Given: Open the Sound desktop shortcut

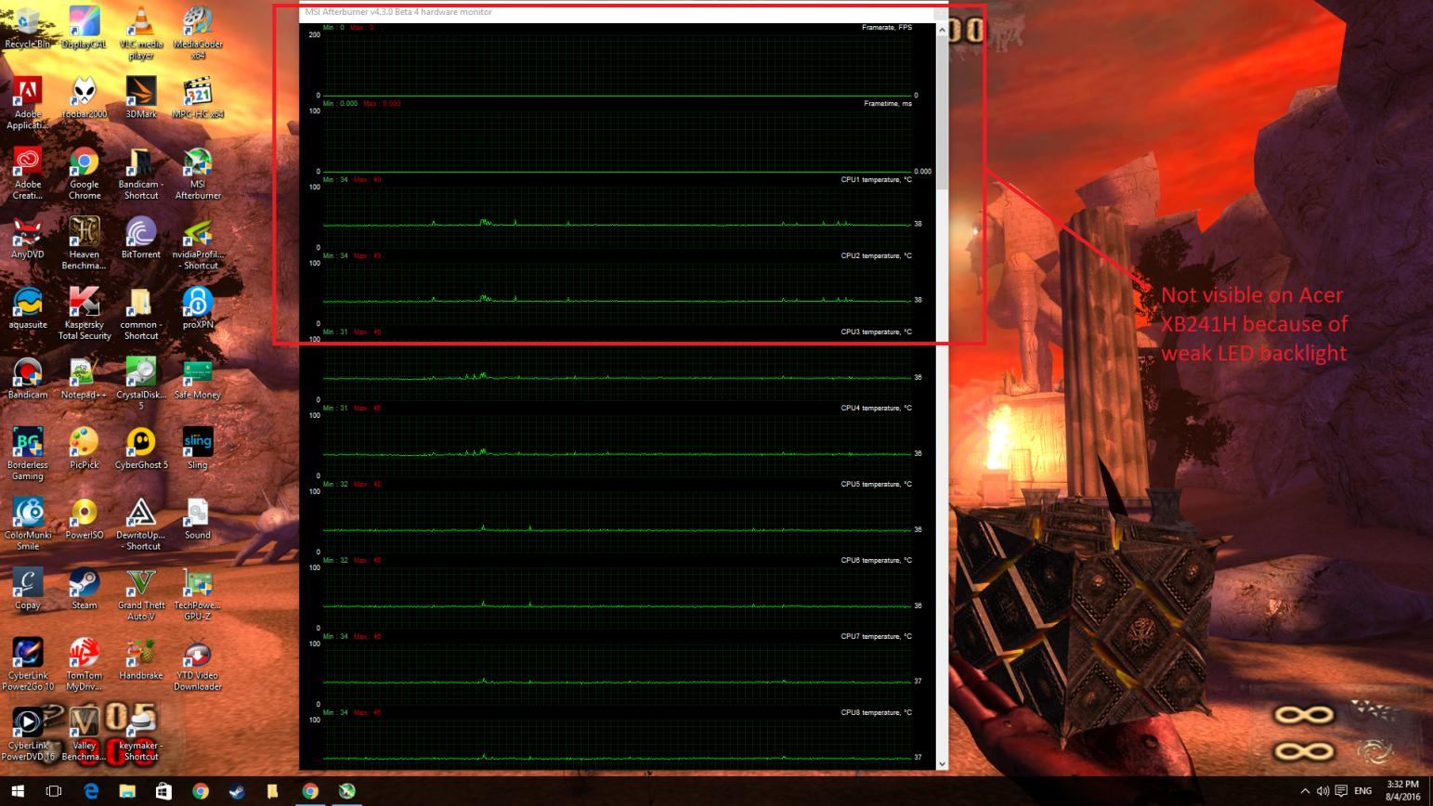Looking at the screenshot, I should point(198,518).
